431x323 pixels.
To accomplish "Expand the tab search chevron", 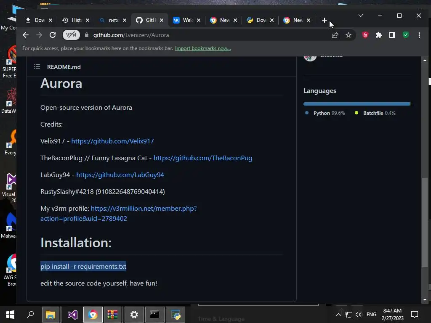I will pyautogui.click(x=361, y=16).
